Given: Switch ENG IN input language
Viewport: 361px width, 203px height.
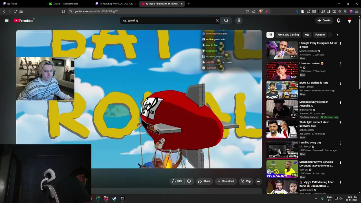Looking at the screenshot, I should tap(329, 198).
